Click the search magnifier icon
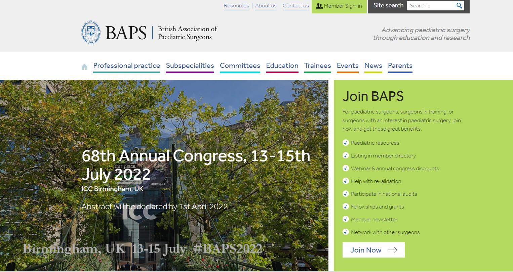This screenshot has width=513, height=272. 459,6
